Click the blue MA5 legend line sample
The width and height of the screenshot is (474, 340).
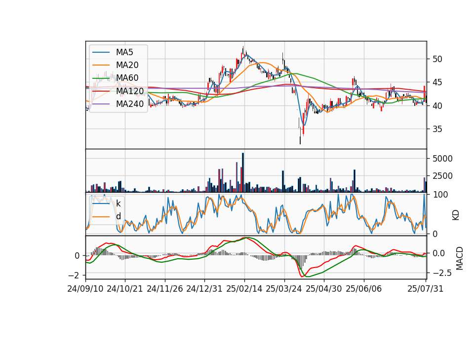coord(101,52)
